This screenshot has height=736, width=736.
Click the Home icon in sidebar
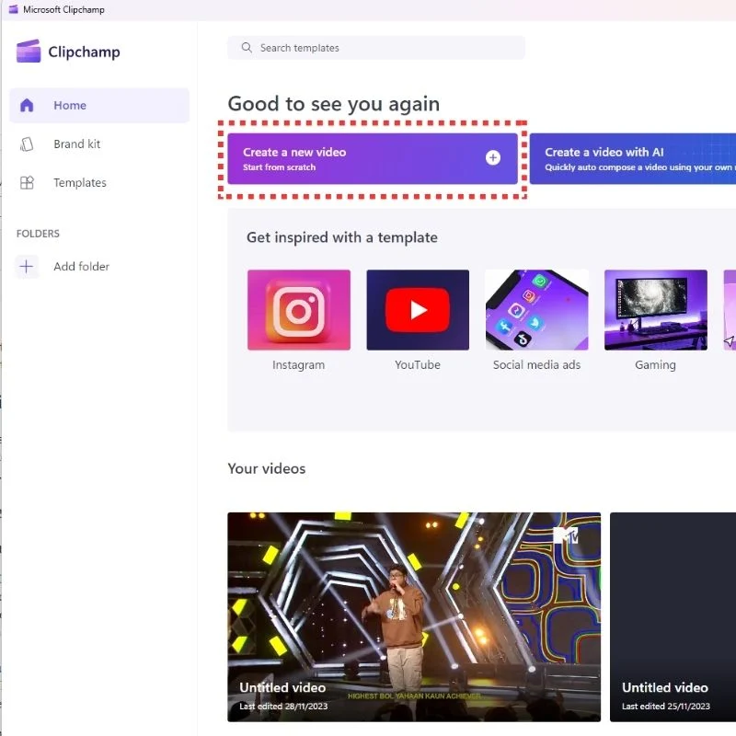click(27, 105)
